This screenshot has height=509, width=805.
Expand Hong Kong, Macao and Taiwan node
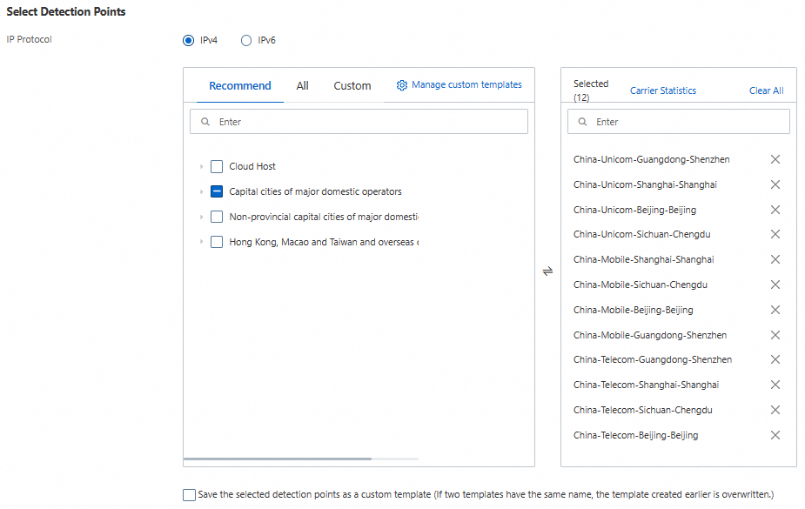coord(202,242)
